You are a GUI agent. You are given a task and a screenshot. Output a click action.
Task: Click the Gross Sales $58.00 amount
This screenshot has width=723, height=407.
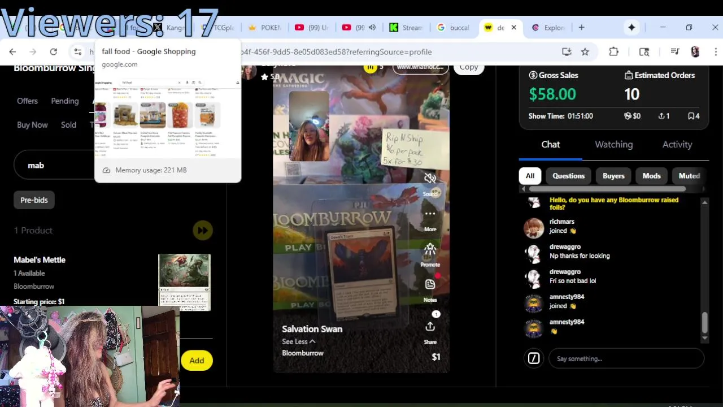[552, 94]
